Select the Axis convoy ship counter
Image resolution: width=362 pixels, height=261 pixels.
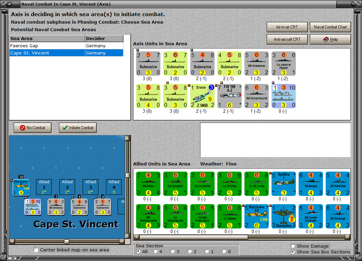[283, 96]
